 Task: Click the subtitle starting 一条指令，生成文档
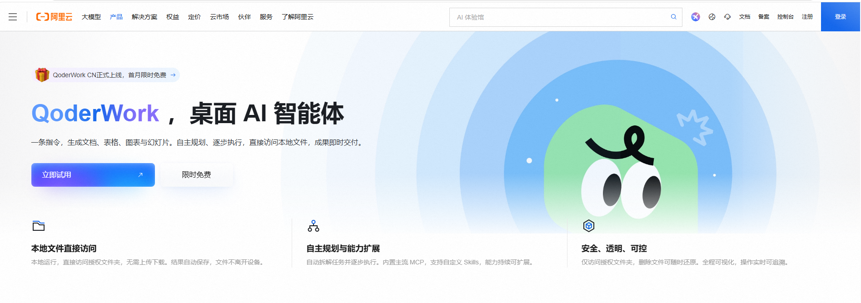point(198,143)
